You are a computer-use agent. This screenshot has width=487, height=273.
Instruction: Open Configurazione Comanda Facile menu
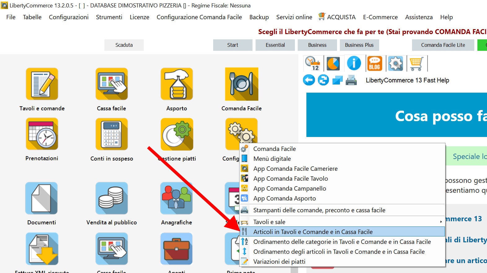(199, 17)
